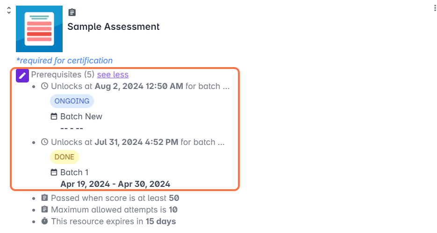The image size is (437, 233).
Task: Click the calendar icon next to Batch 1
Action: [54, 172]
